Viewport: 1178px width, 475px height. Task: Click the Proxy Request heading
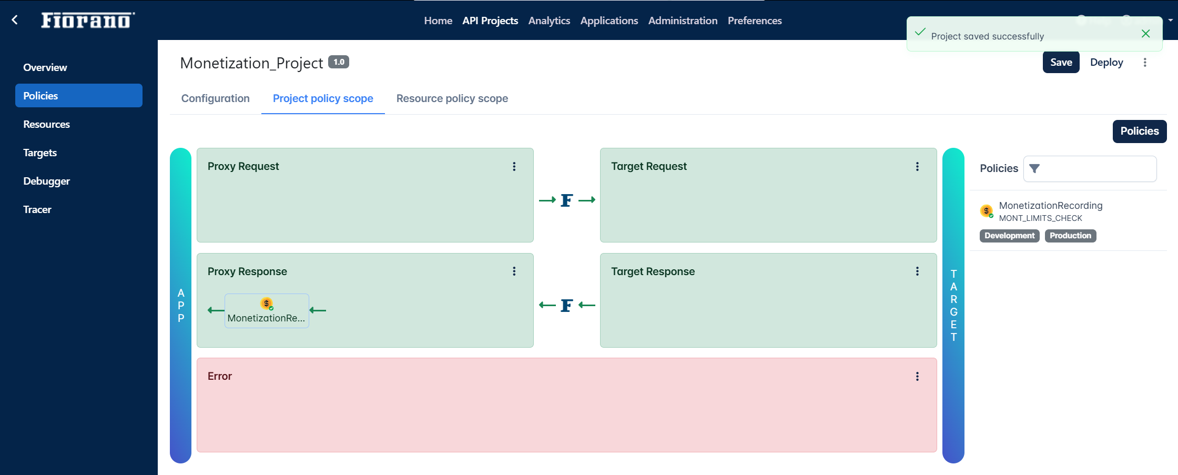point(243,166)
